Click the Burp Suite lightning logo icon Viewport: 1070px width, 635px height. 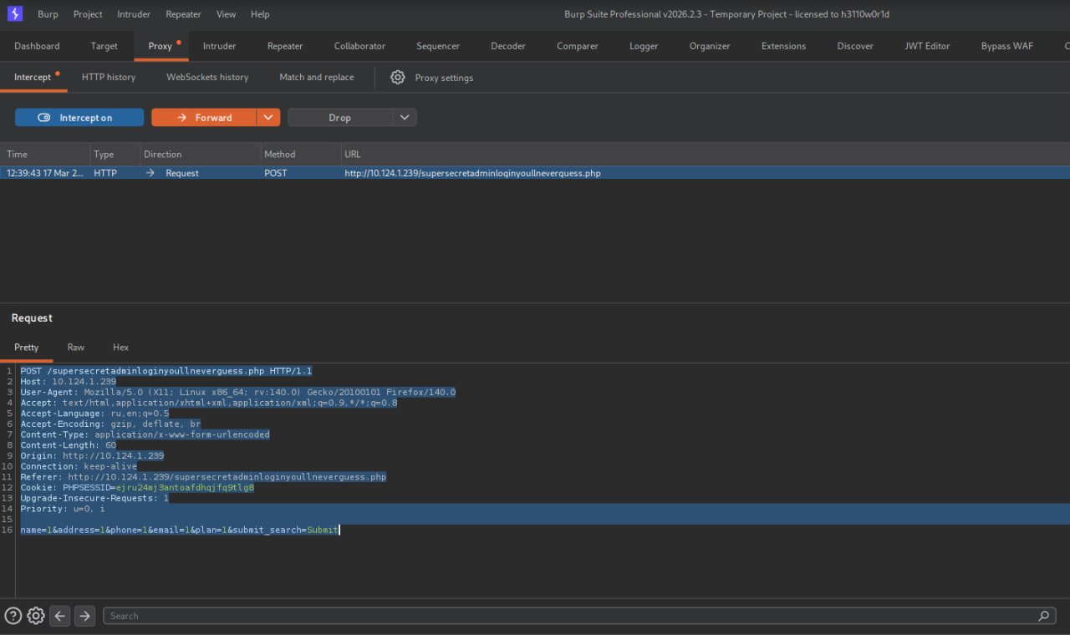point(14,14)
